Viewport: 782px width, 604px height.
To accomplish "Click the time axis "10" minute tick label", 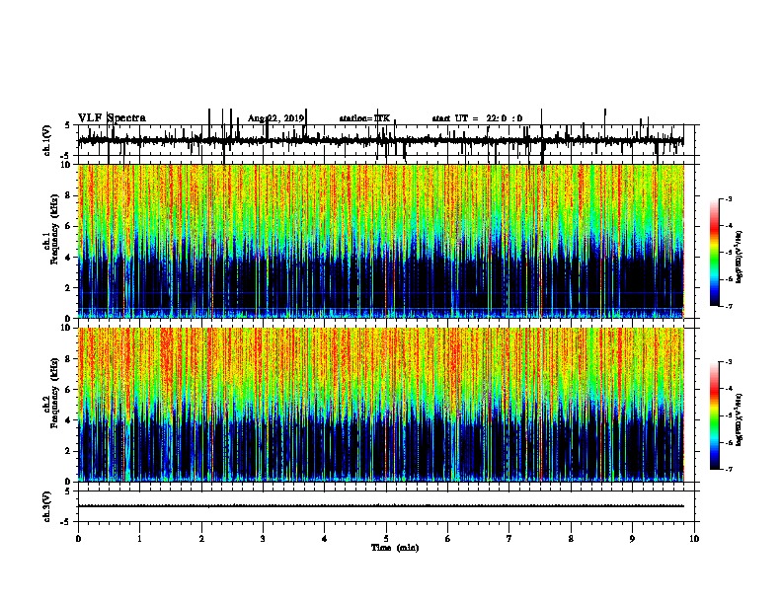I will point(694,539).
